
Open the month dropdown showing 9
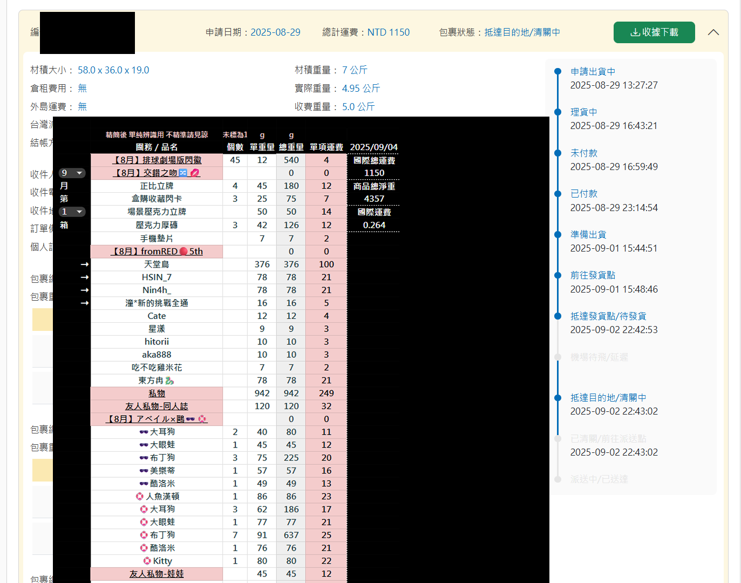coord(72,173)
